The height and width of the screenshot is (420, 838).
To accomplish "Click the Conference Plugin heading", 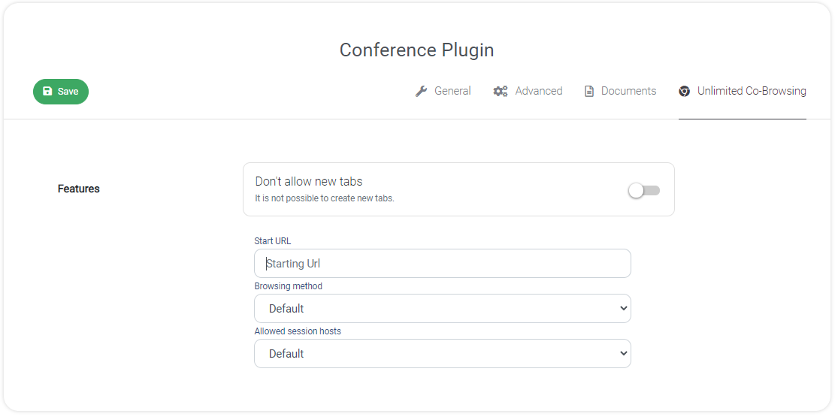I will pos(417,50).
